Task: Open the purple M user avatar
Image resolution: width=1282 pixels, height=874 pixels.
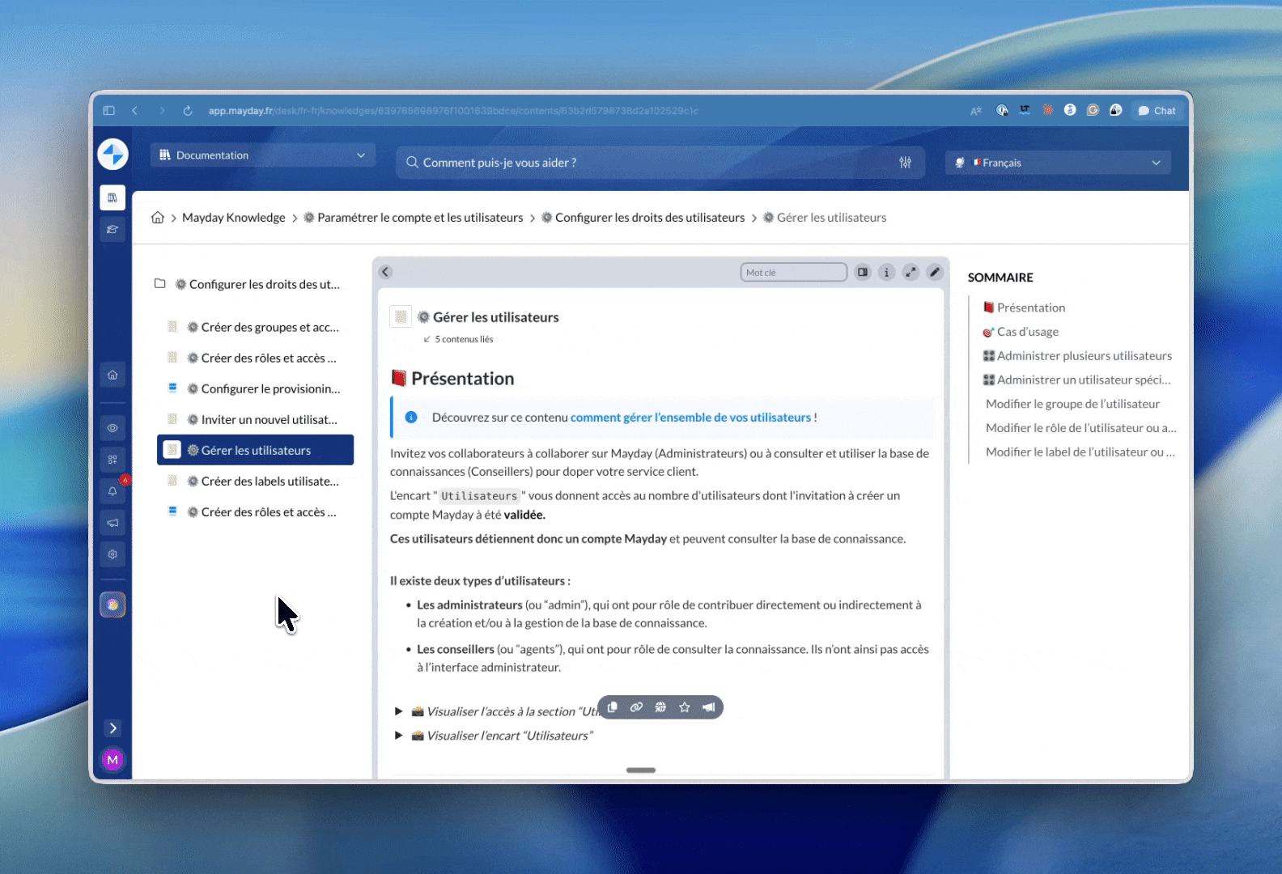Action: click(x=112, y=760)
